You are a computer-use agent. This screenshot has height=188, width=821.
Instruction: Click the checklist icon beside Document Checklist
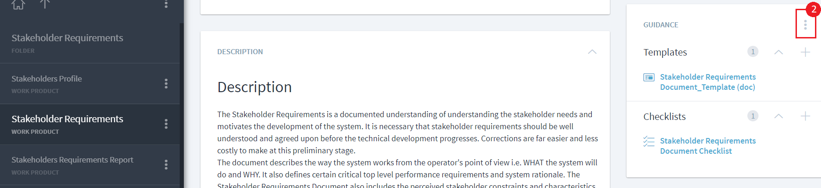tap(649, 141)
